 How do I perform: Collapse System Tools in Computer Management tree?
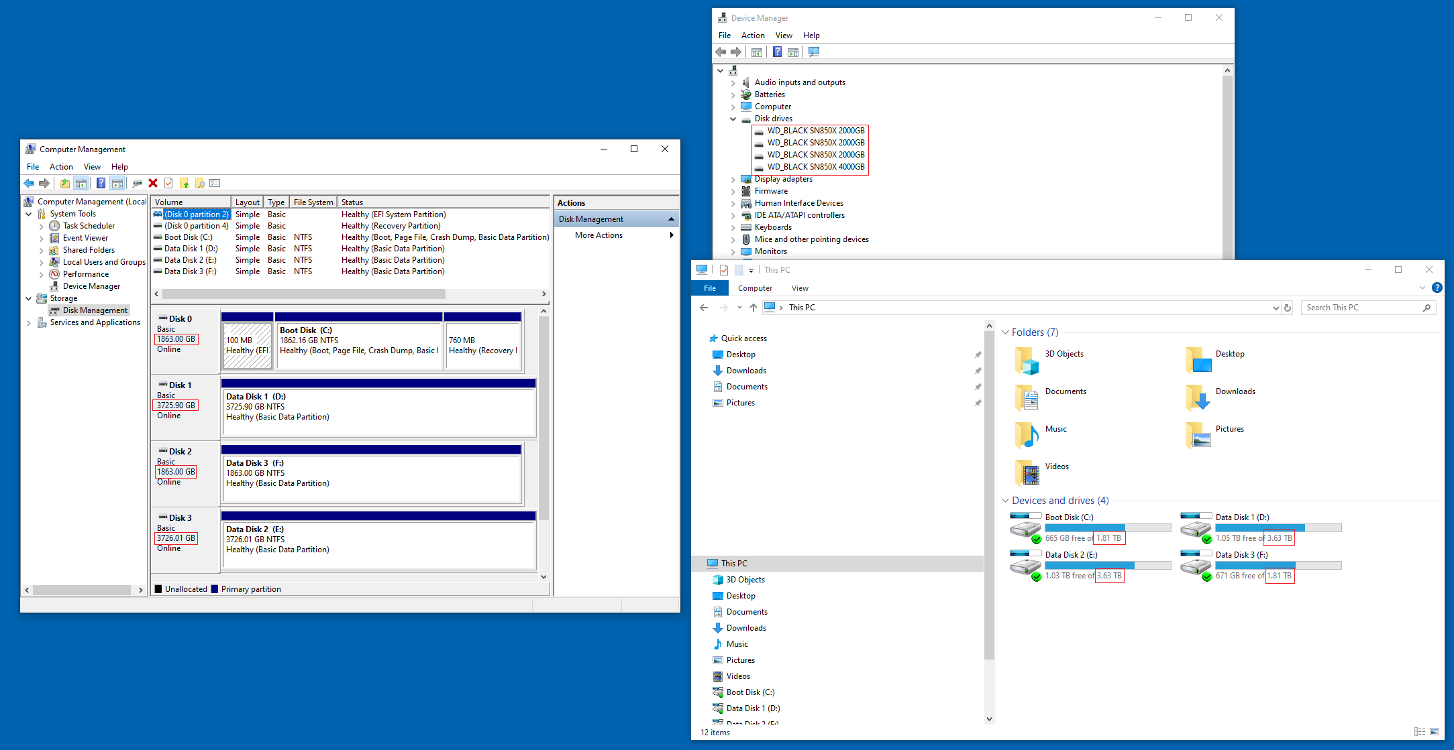tap(29, 214)
